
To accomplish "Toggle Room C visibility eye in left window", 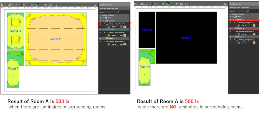I will coord(100,38).
